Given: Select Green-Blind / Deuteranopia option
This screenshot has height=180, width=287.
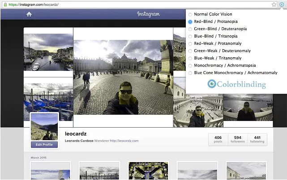Looking at the screenshot, I should click(x=190, y=29).
